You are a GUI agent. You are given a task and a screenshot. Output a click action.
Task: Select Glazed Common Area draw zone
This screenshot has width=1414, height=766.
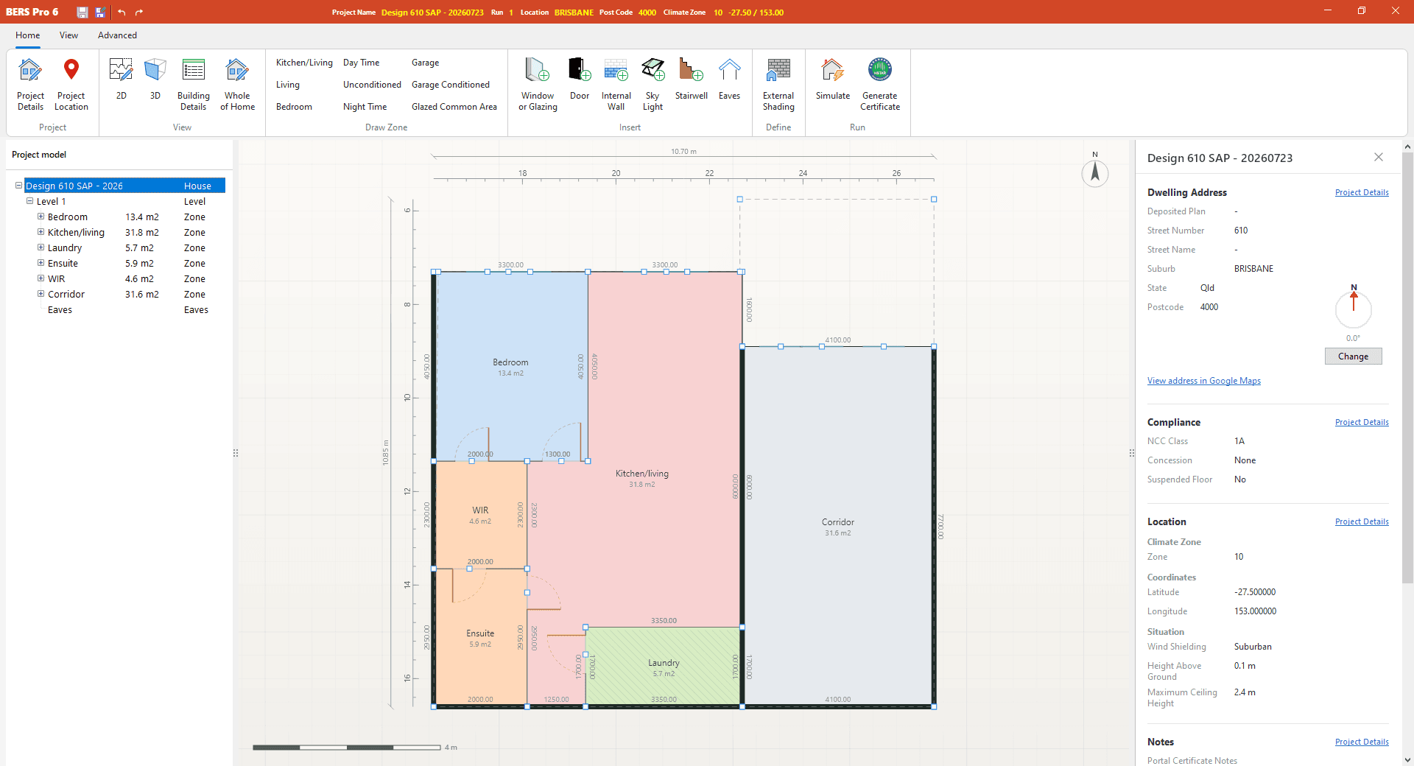(454, 107)
